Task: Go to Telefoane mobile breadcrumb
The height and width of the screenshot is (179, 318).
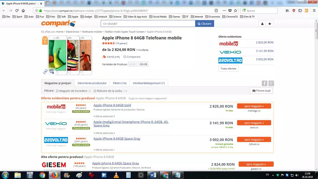Action: click(92, 32)
